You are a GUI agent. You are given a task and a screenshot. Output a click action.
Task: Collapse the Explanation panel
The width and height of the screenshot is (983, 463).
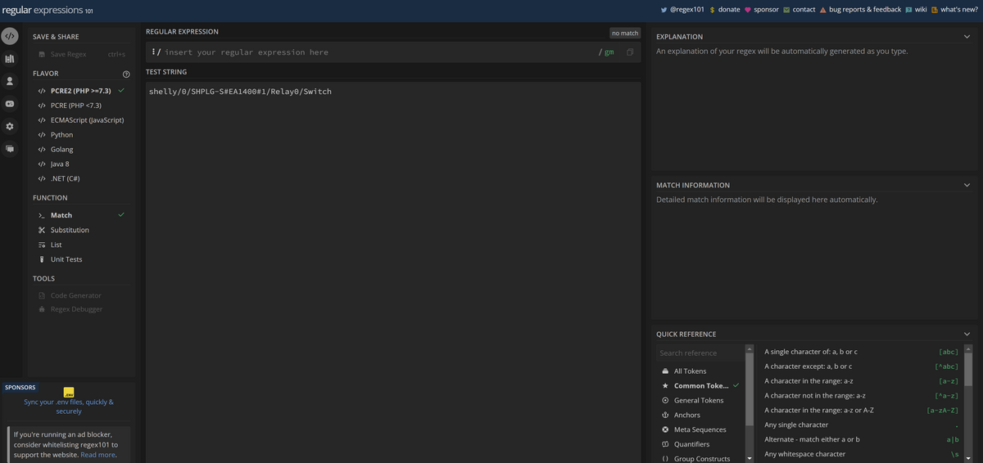tap(967, 37)
